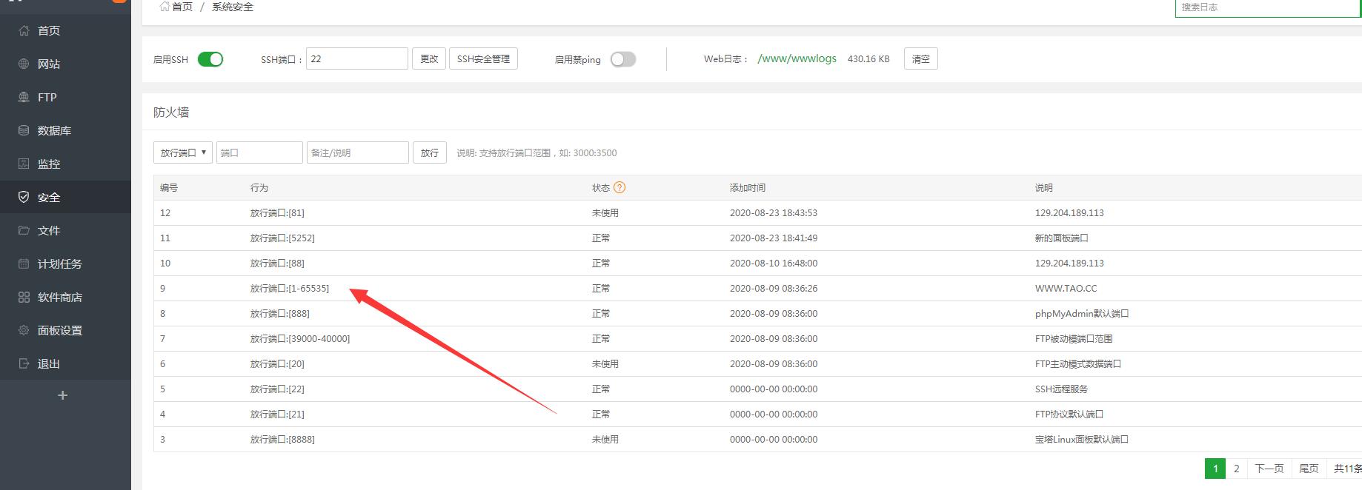Click the plus expander in the sidebar
1362x490 pixels.
pyautogui.click(x=63, y=395)
